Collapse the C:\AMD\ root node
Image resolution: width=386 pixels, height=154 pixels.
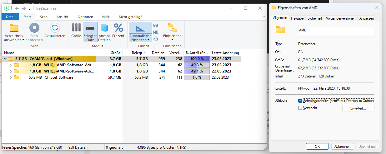(5, 59)
